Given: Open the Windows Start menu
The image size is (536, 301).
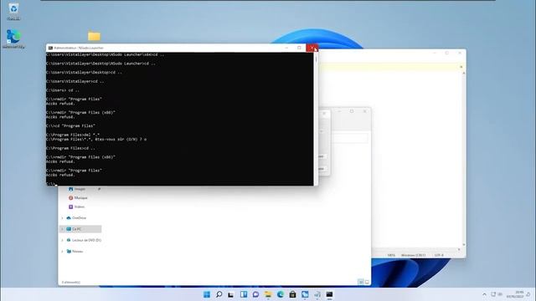Looking at the screenshot, I should tap(207, 294).
